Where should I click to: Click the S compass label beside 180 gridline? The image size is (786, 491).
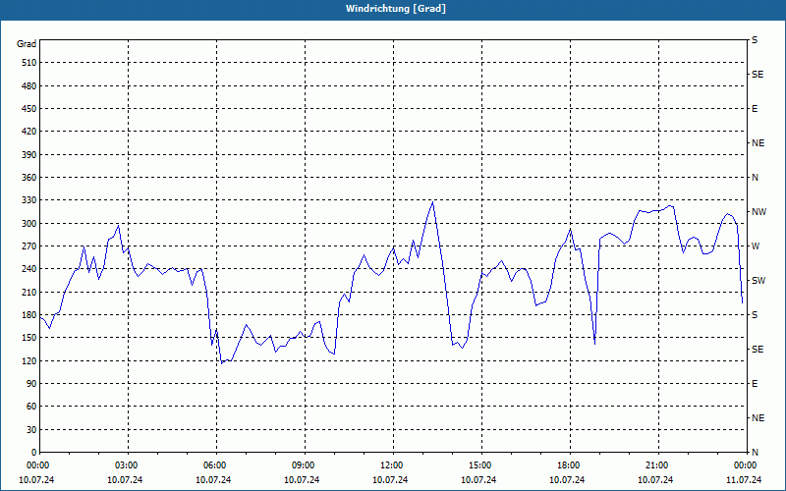(x=755, y=314)
